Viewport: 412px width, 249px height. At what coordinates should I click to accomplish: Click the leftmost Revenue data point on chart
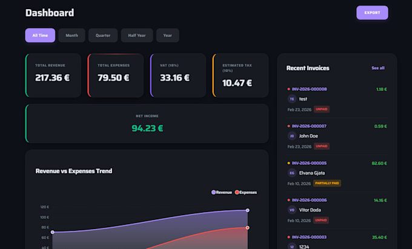coord(53,232)
